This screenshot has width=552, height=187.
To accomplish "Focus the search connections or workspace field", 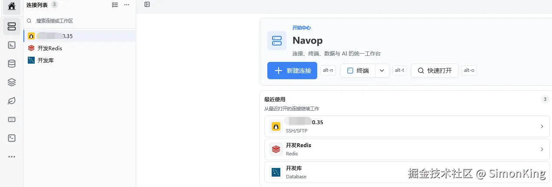I will [80, 21].
